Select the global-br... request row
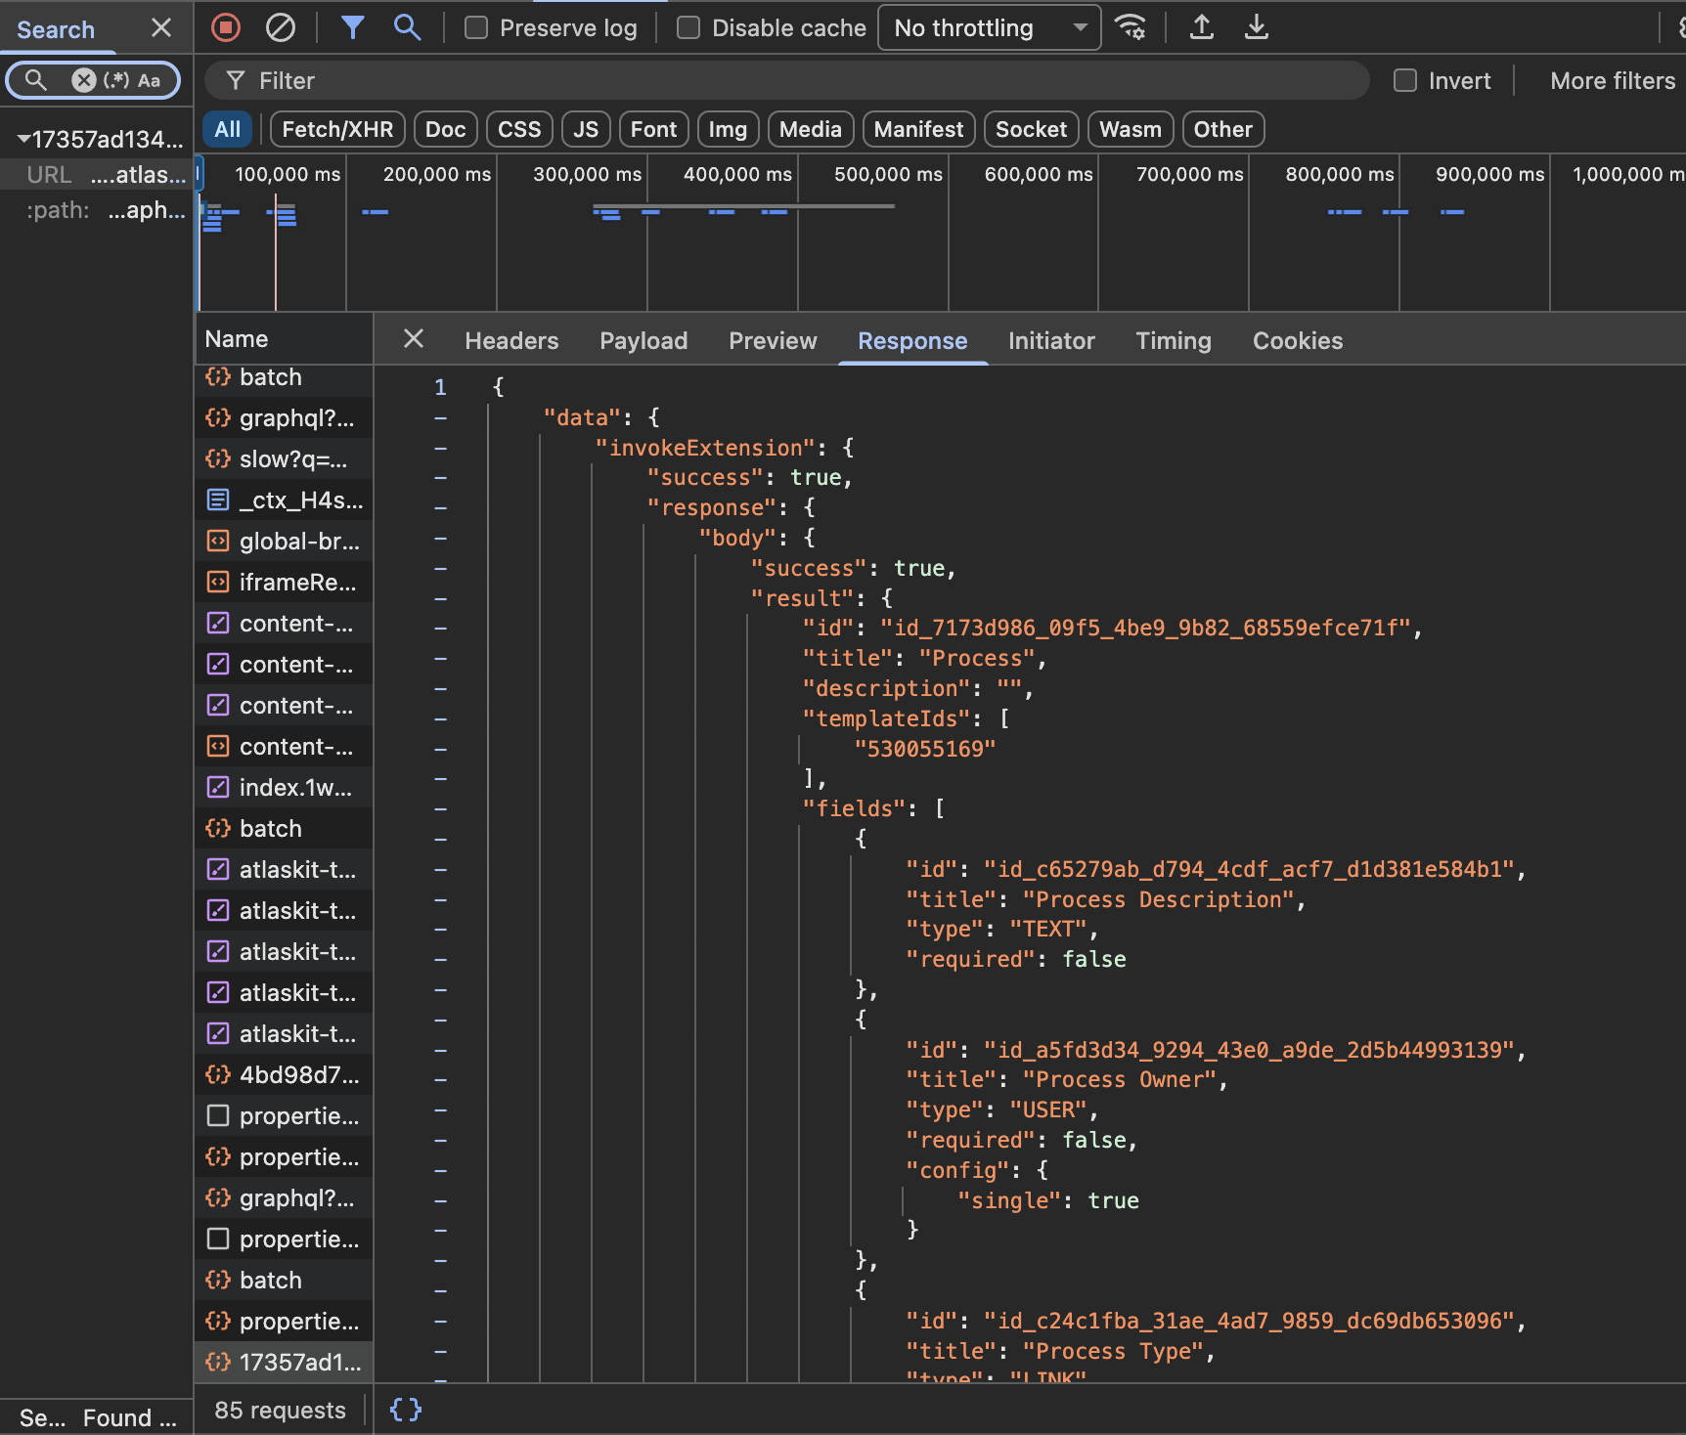This screenshot has height=1435, width=1686. click(284, 541)
